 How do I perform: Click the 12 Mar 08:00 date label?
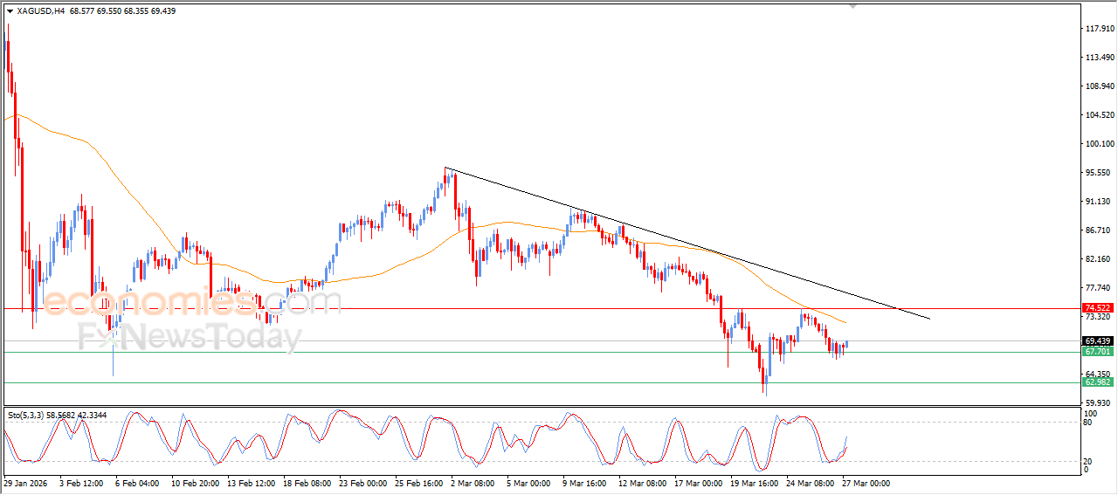[642, 483]
